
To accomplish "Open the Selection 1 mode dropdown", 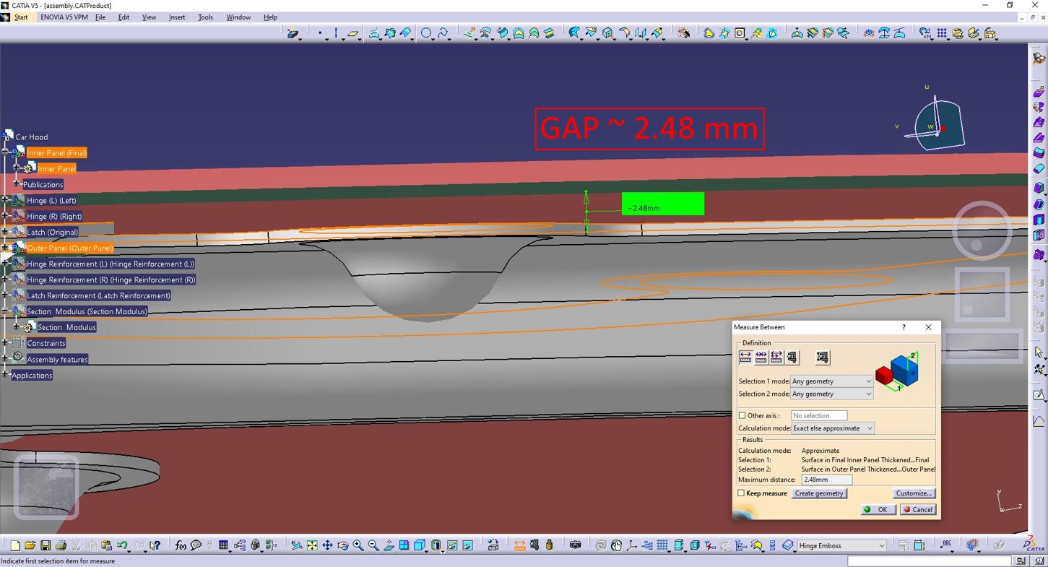I will point(831,381).
